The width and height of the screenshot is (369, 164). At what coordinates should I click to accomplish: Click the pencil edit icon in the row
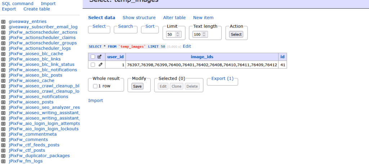[x=101, y=65]
